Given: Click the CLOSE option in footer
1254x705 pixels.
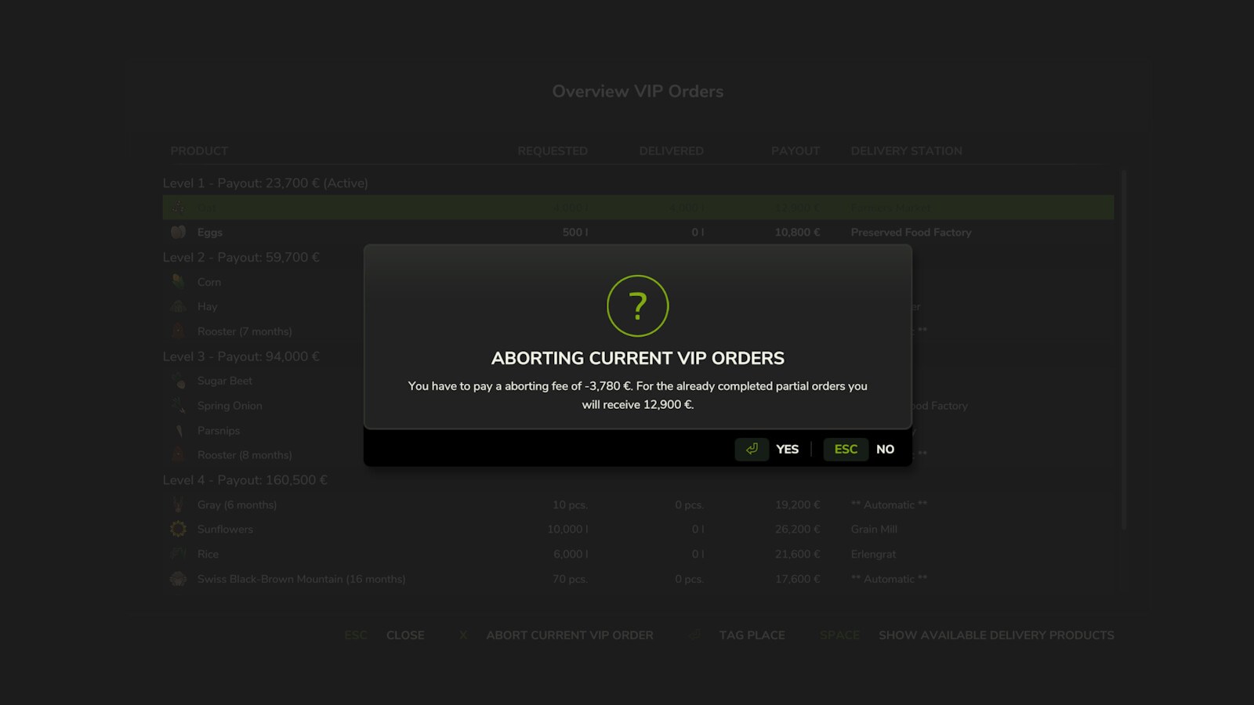Looking at the screenshot, I should [x=405, y=635].
